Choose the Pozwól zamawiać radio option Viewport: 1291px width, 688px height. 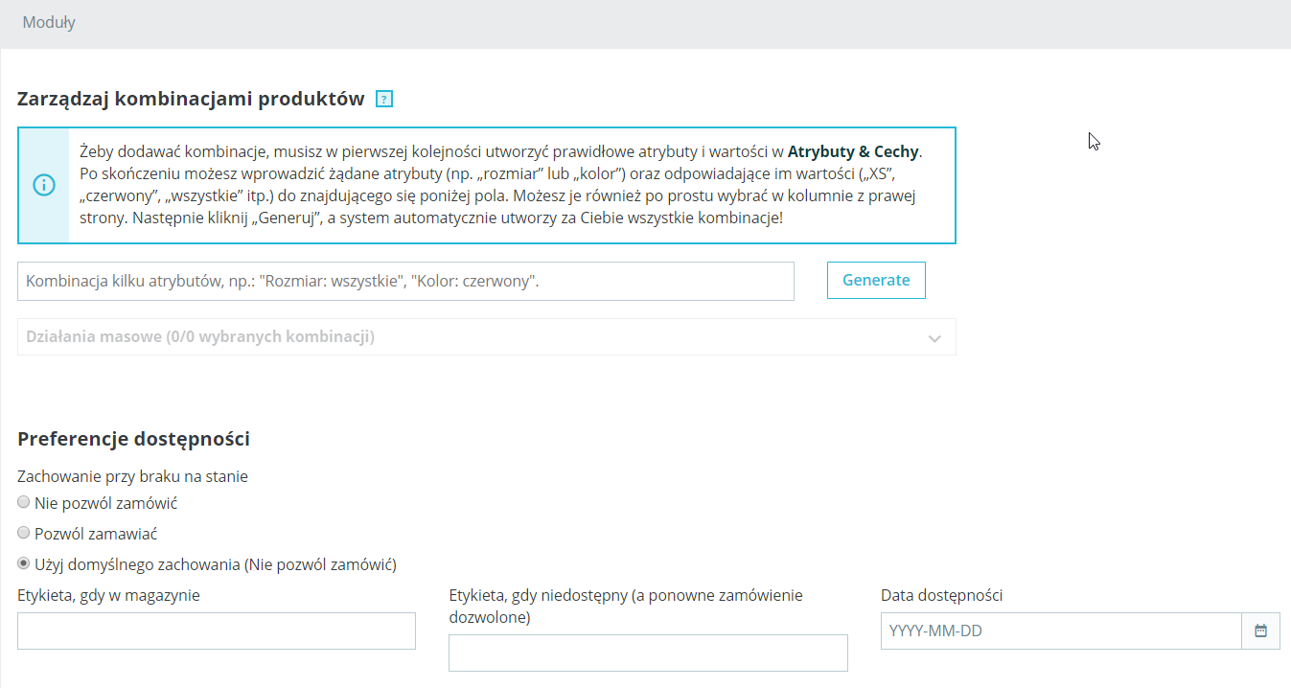(24, 533)
